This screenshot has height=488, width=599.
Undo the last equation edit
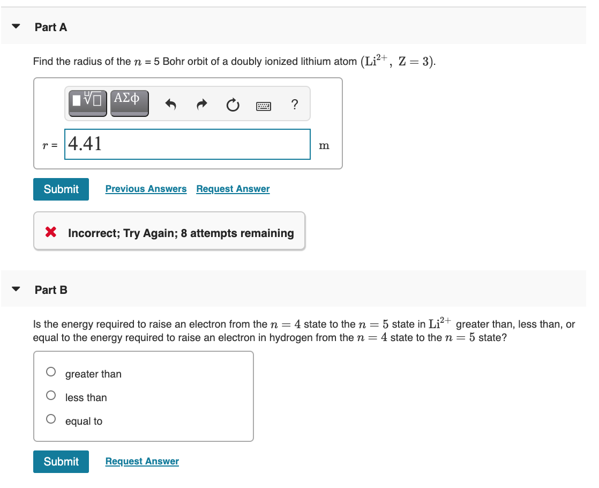[170, 105]
